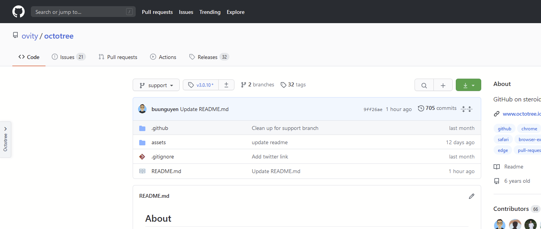Open README.md in file list
This screenshot has width=541, height=229.
166,171
